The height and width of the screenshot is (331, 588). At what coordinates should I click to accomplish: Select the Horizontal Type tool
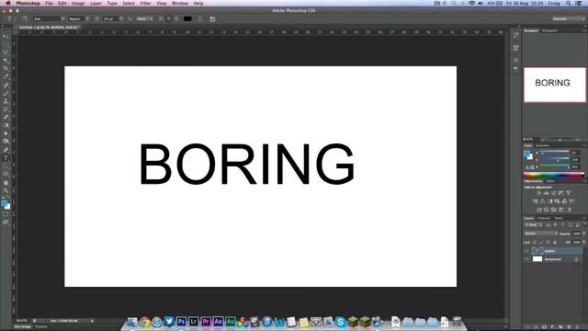pos(6,158)
